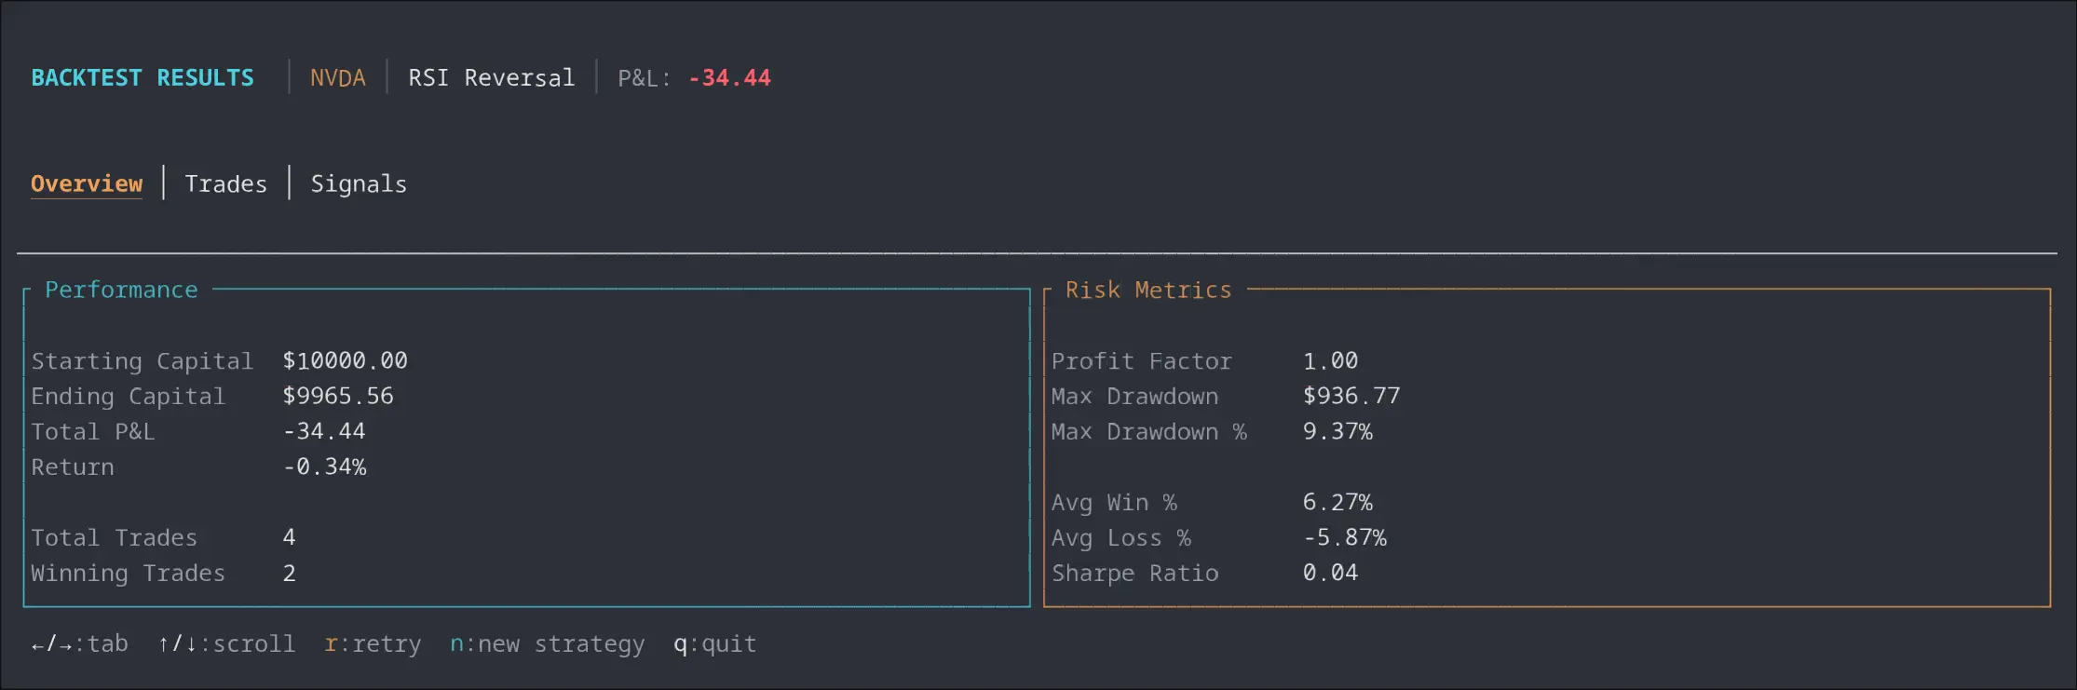This screenshot has width=2077, height=690.
Task: Click the retry shortcut hint
Action: coord(373,643)
